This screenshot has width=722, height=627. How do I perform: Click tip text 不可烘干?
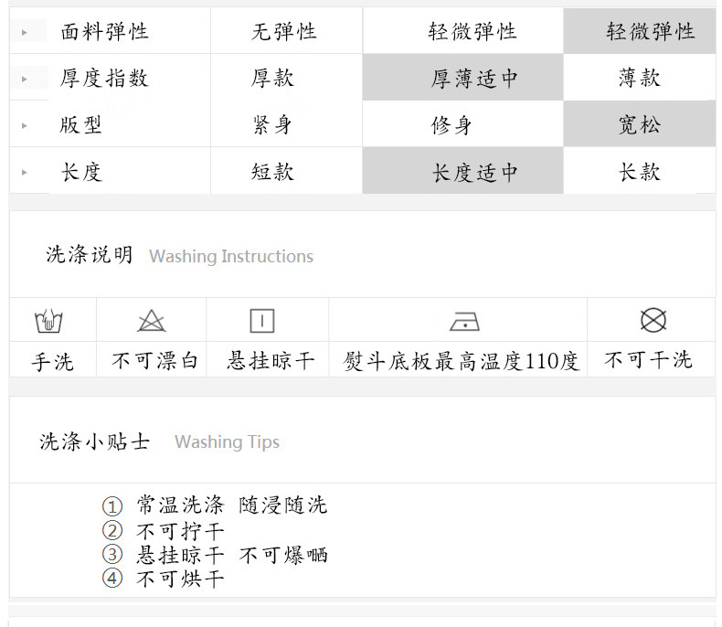181,579
